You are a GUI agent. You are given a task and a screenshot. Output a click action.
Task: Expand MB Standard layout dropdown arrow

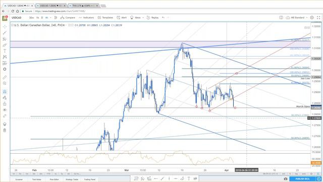pos(307,18)
